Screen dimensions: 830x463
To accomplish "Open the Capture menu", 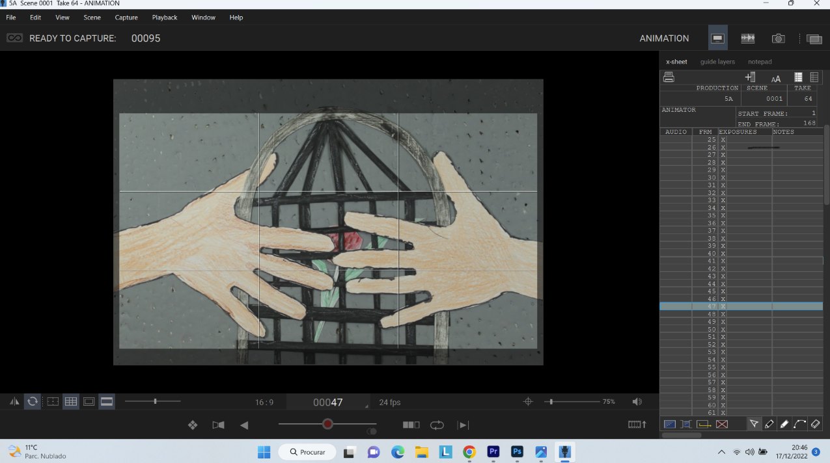I will click(x=126, y=18).
